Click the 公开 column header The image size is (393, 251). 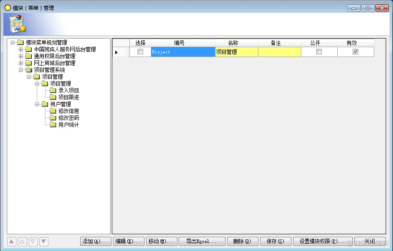tap(319, 43)
